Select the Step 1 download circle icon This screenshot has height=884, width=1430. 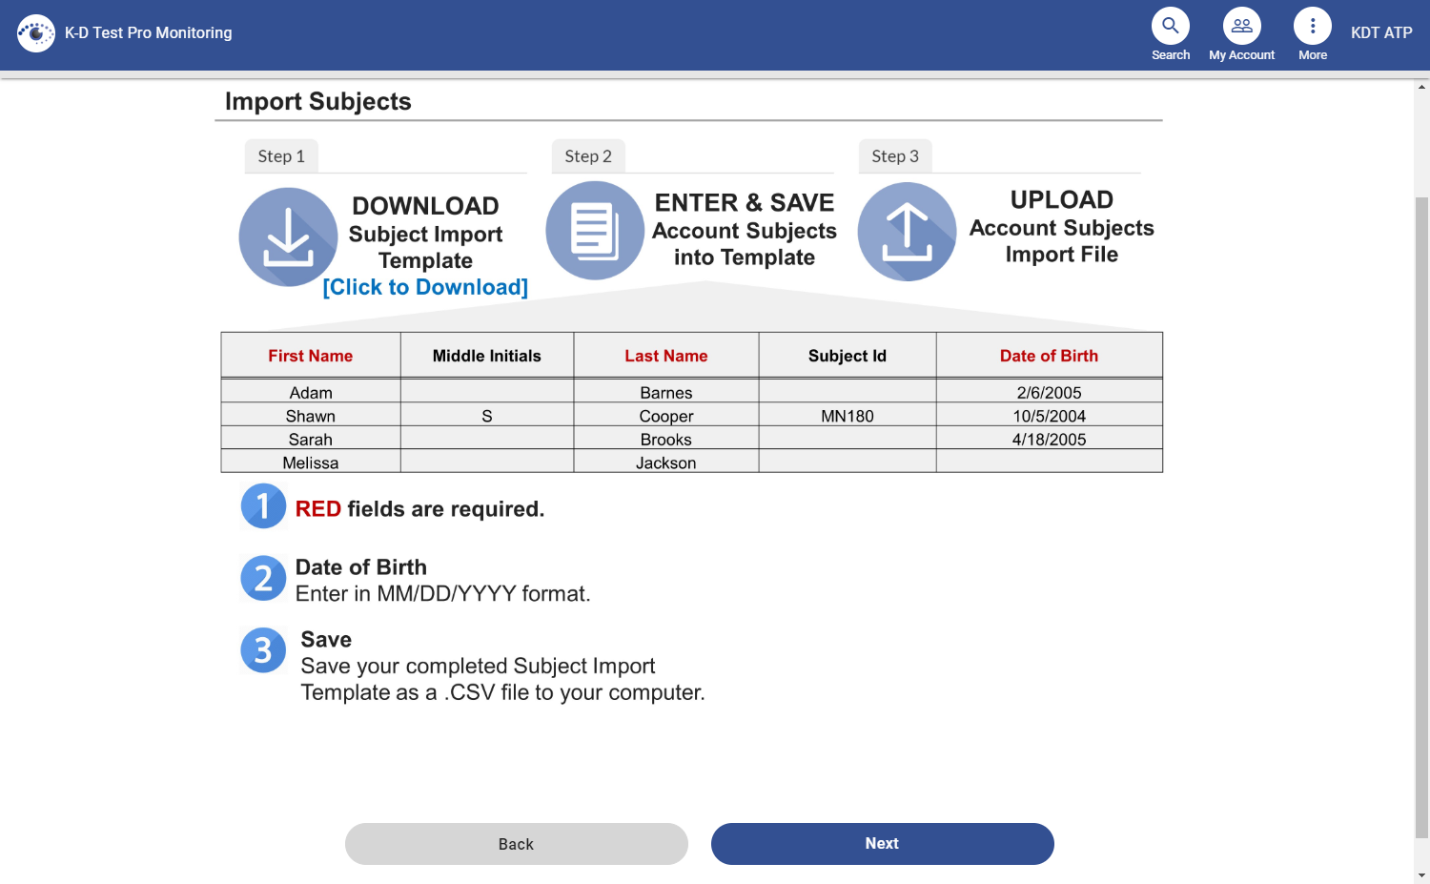[x=288, y=236]
